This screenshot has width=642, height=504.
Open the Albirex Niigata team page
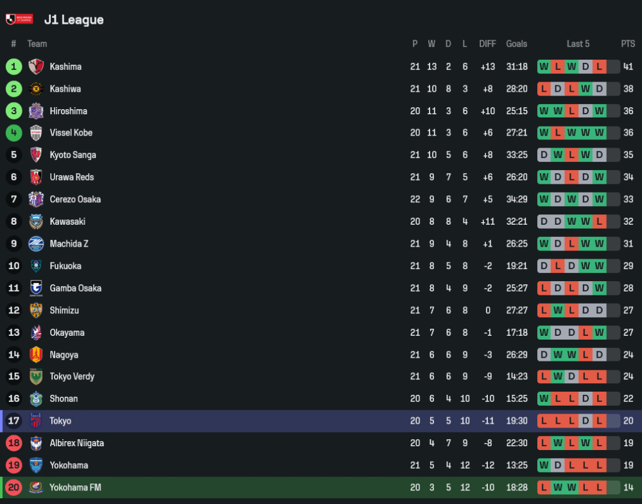(x=76, y=443)
